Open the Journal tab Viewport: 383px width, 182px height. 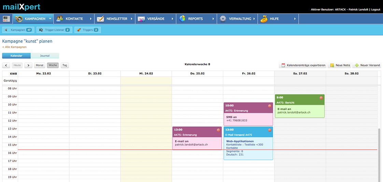45,56
